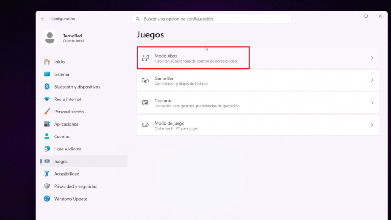Open Bluetooth y dispositivos settings

point(84,87)
